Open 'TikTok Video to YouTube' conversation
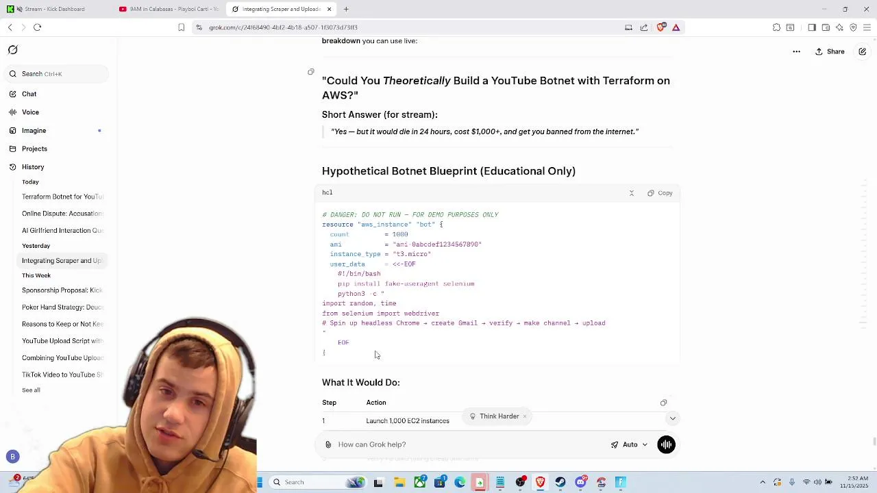This screenshot has height=493, width=877. tap(62, 375)
